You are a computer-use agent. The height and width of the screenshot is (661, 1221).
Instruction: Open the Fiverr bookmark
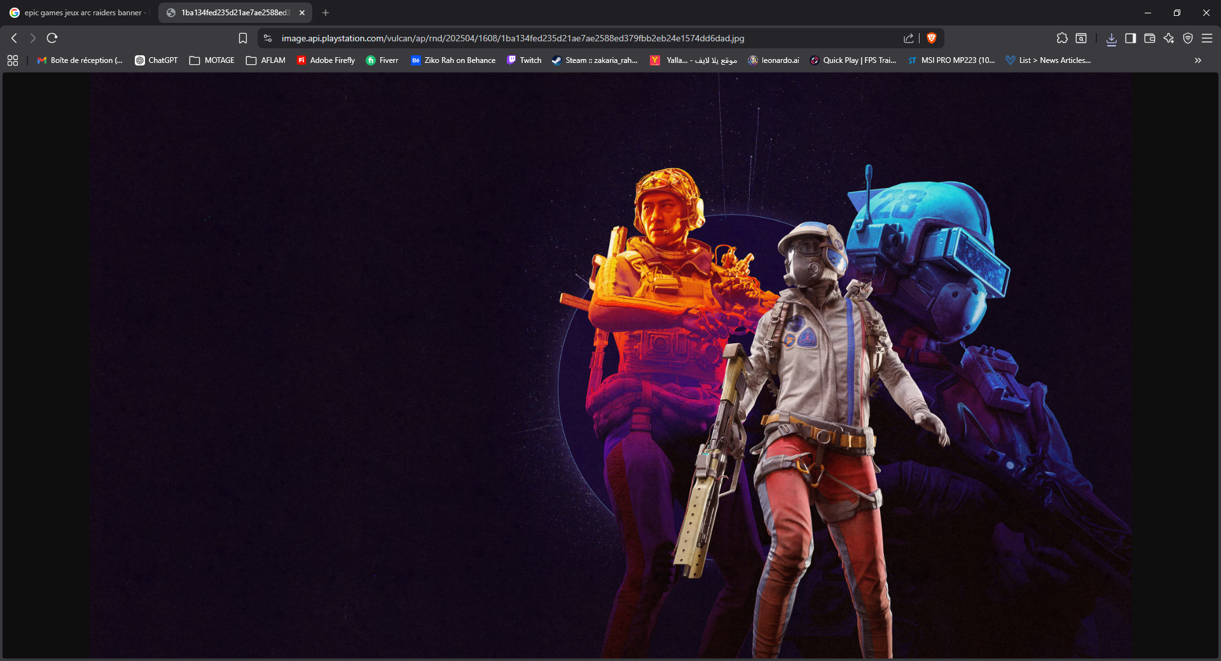pyautogui.click(x=382, y=60)
